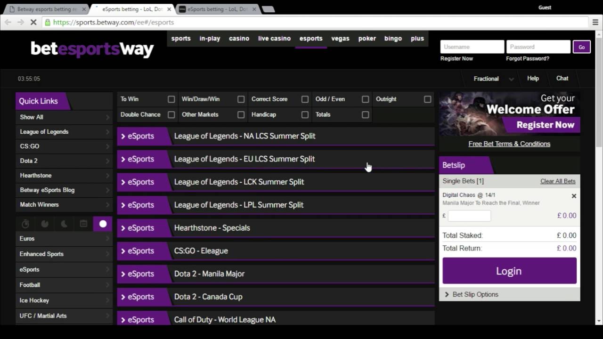Click the Register Now link under Username
Viewport: 603px width, 339px height.
point(456,58)
